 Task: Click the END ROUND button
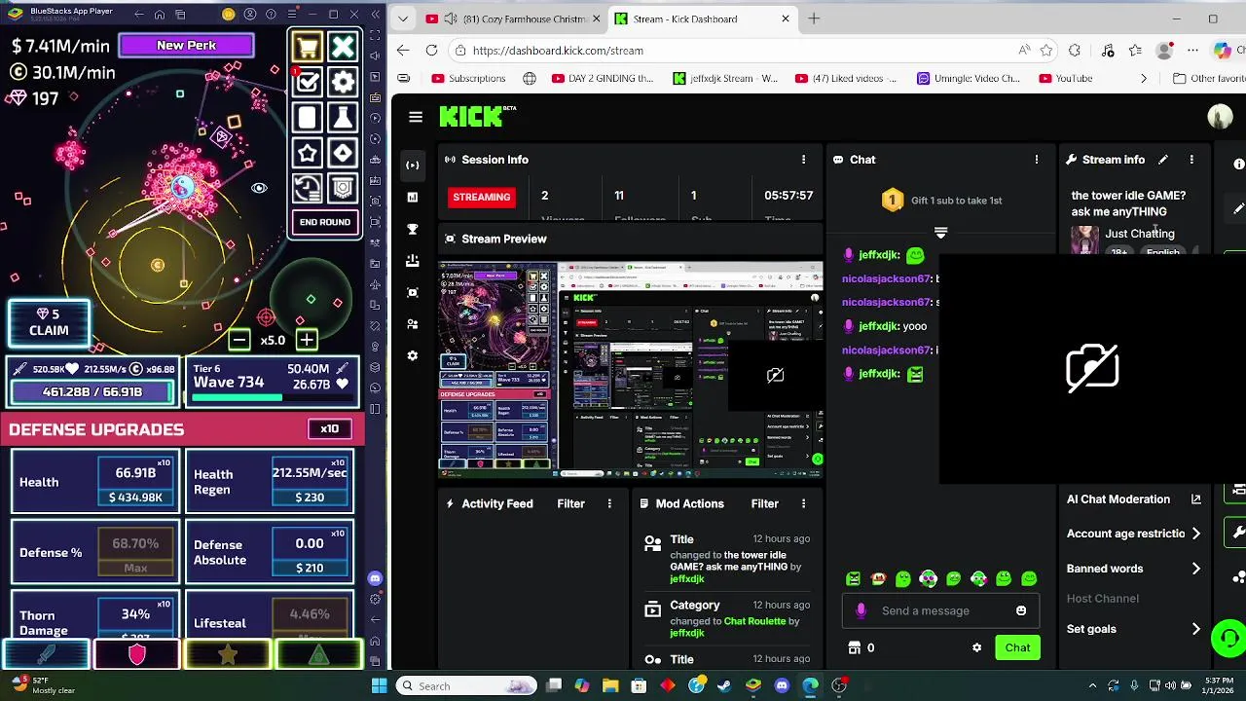coord(325,222)
